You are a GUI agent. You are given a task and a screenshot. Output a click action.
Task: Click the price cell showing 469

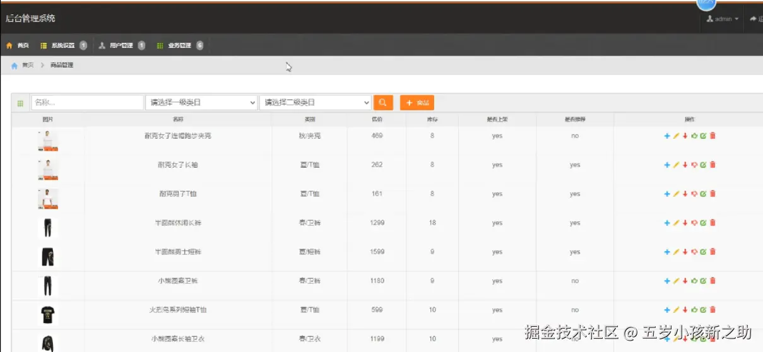point(377,136)
